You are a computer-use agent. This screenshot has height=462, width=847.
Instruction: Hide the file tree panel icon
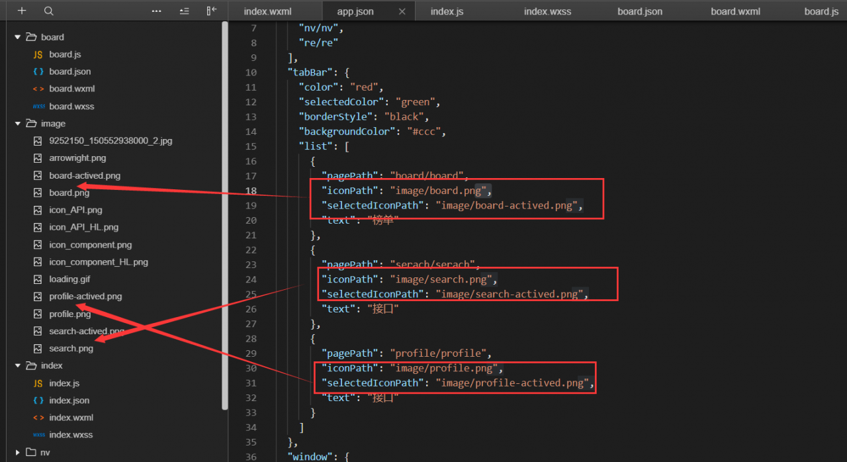pos(212,11)
